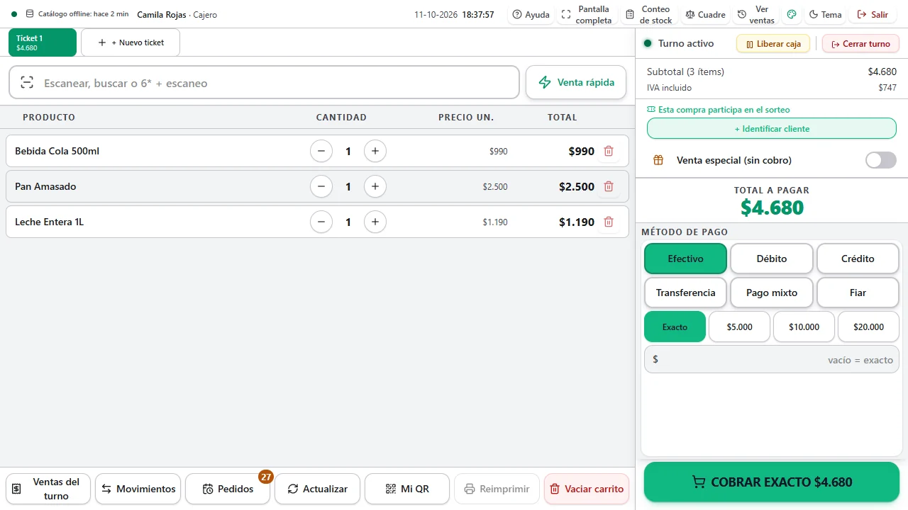908x510 pixels.
Task: Choose Pago mixto payment method
Action: tap(772, 293)
